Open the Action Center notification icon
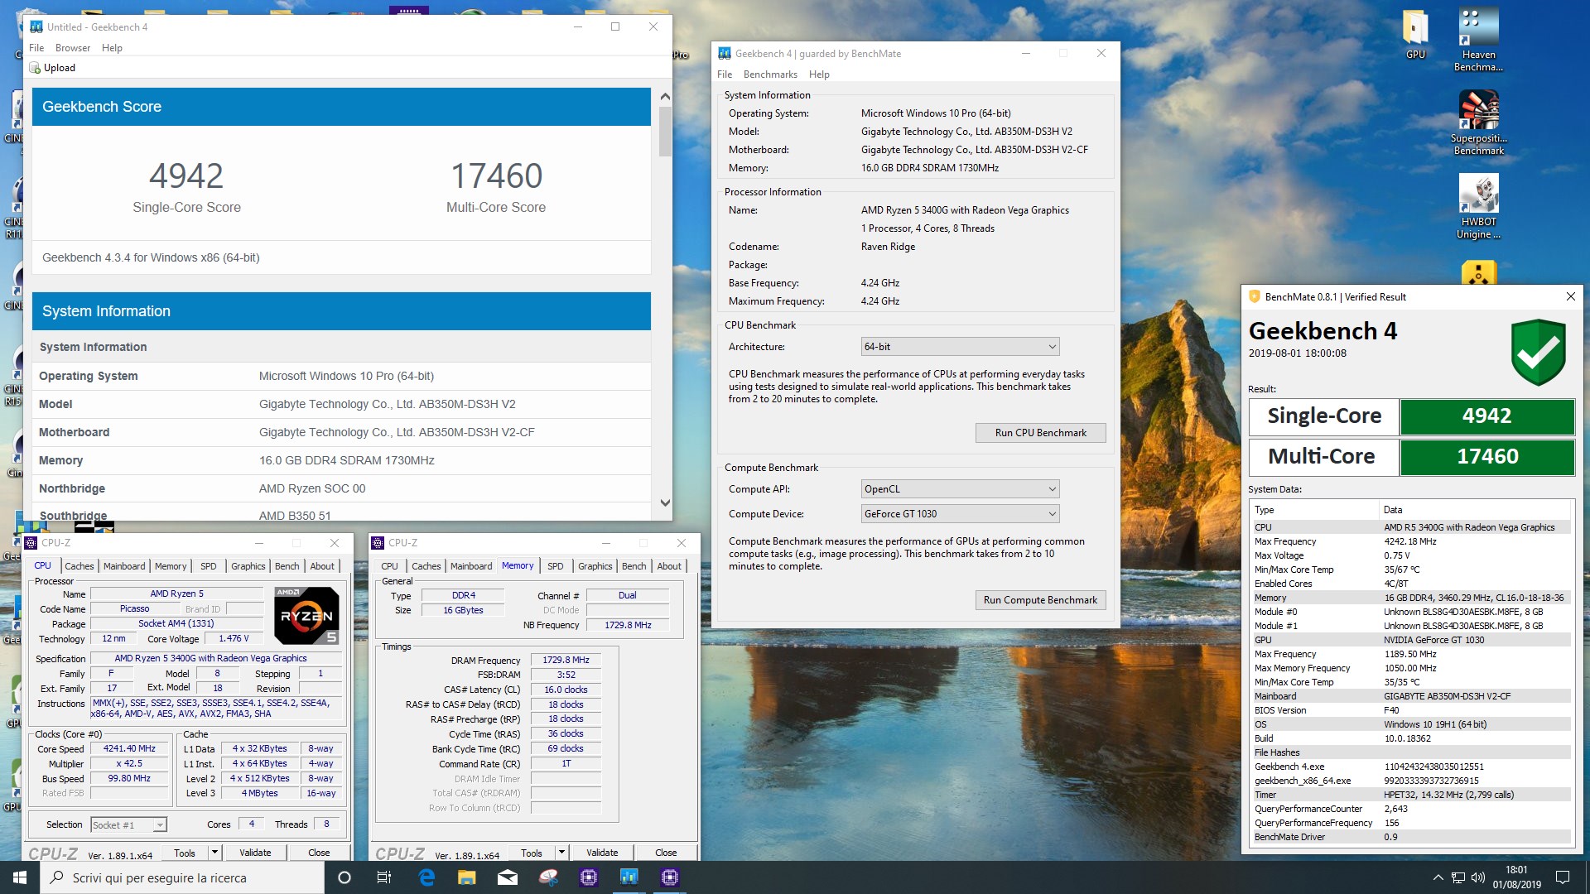This screenshot has width=1590, height=894. pos(1563,877)
